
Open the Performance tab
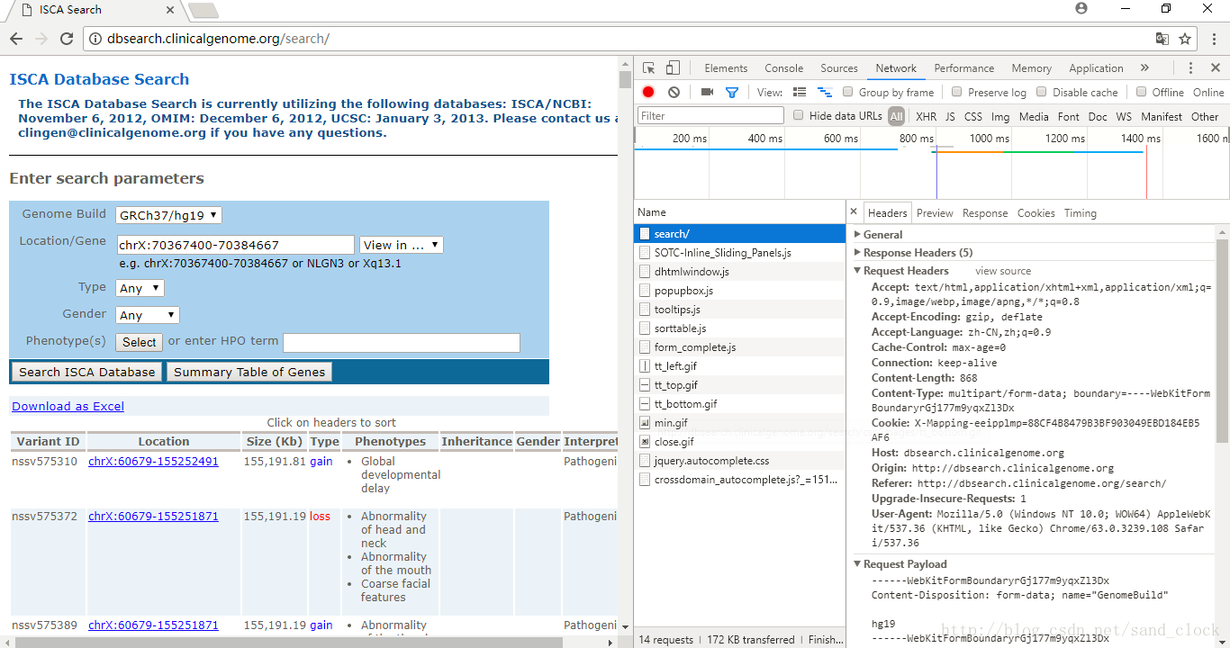[963, 68]
